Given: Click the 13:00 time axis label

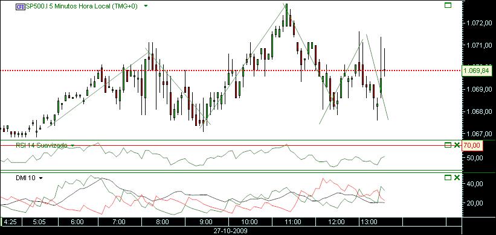Looking at the screenshot, I should pos(369,222).
